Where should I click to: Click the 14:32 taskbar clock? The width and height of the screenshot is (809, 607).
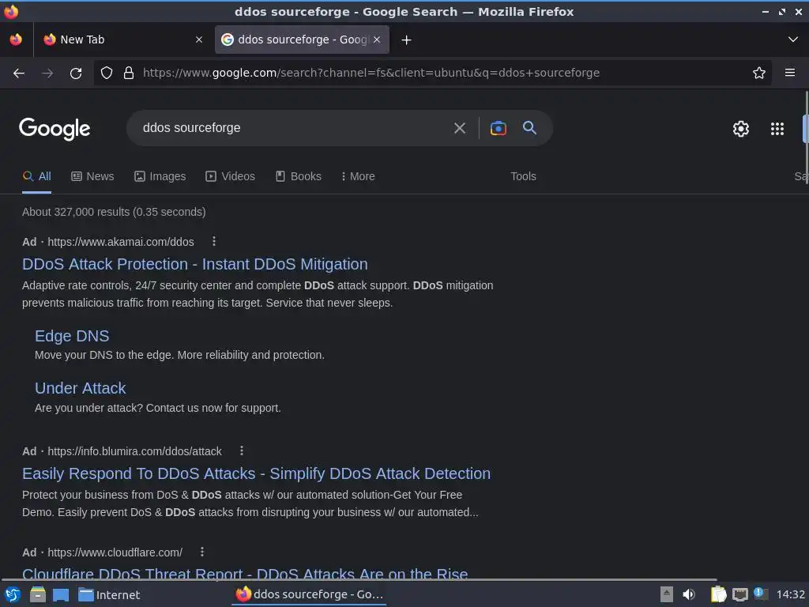[790, 594]
